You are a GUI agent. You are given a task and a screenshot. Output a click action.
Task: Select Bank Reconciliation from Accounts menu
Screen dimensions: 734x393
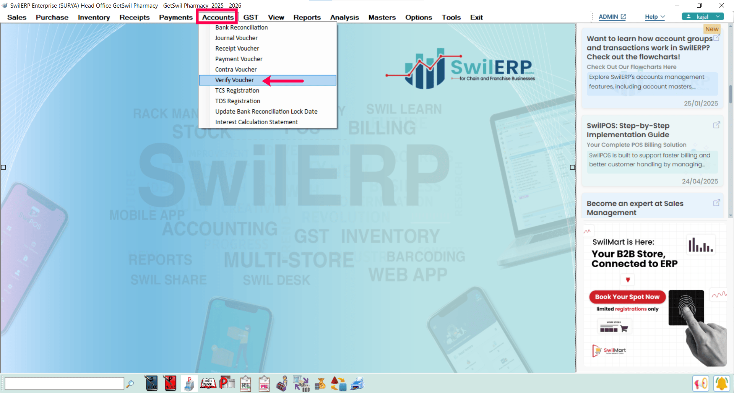point(268,28)
